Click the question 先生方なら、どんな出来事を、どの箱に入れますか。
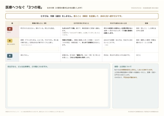164x116 pixels. coord(28,67)
